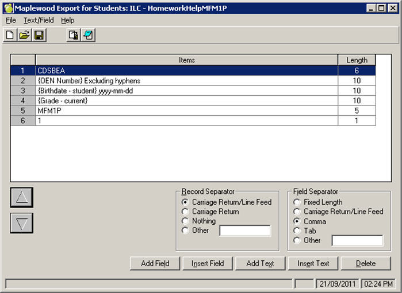Move selected item up with up arrow
402x293 pixels.
22,197
